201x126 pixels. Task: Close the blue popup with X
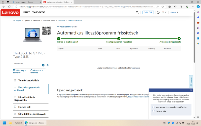(x=191, y=90)
